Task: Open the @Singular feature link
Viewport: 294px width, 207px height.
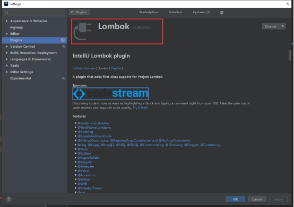Action: [x=85, y=162]
